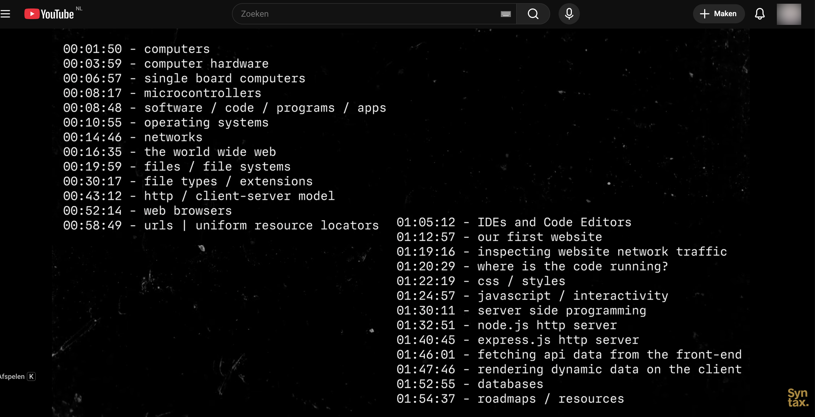Click the 'node.js http server' line
This screenshot has width=815, height=417.
point(547,325)
